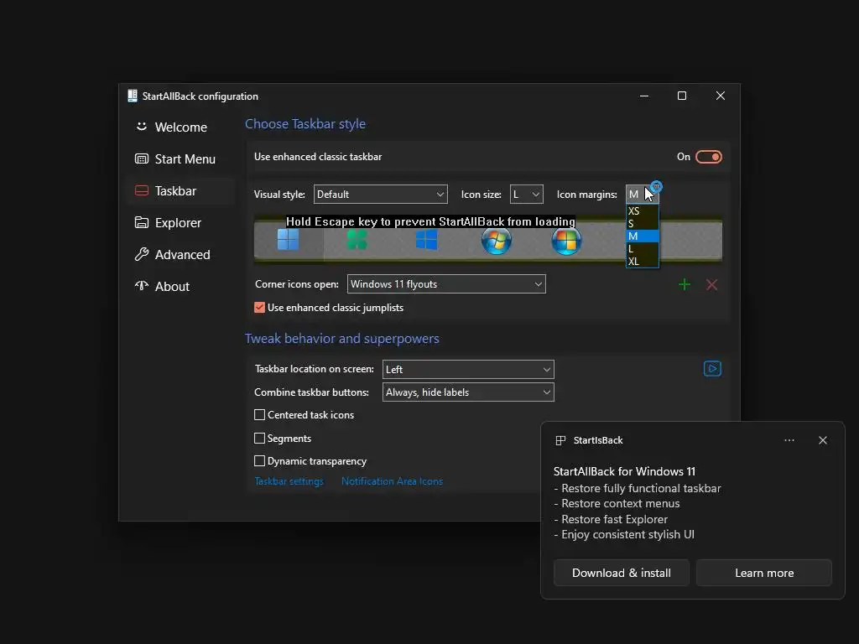
Task: Open the Visual style dropdown
Action: 381,195
